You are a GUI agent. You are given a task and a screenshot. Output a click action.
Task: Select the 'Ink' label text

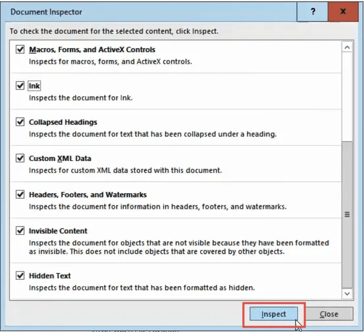click(34, 86)
